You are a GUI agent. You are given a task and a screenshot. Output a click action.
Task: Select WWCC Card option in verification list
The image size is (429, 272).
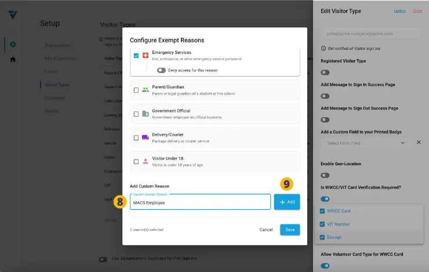(x=324, y=211)
